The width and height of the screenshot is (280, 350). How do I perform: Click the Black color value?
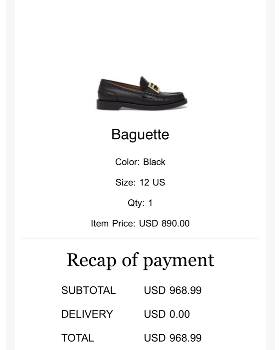point(154,162)
